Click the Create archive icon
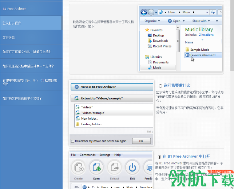The width and height of the screenshot is (234, 189). [x=79, y=167]
